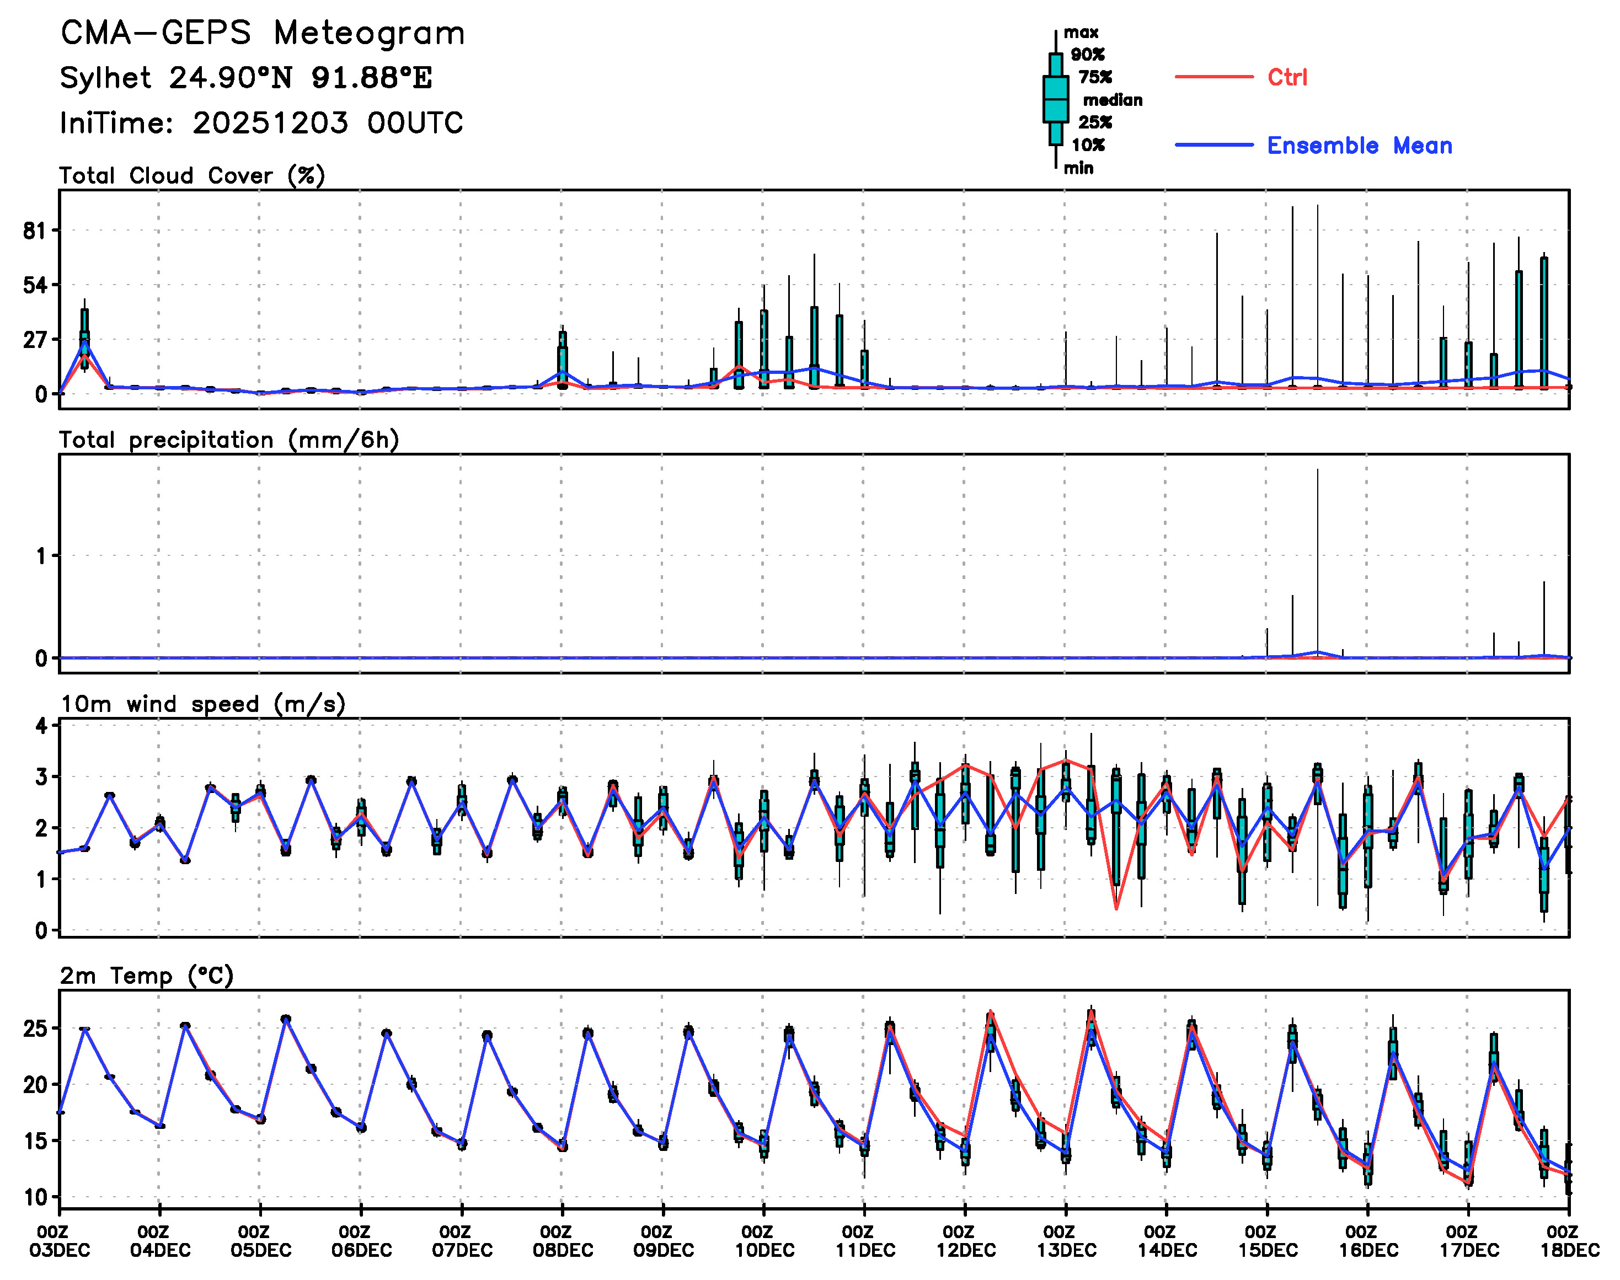Click the Ctrl legend label

pos(1287,77)
